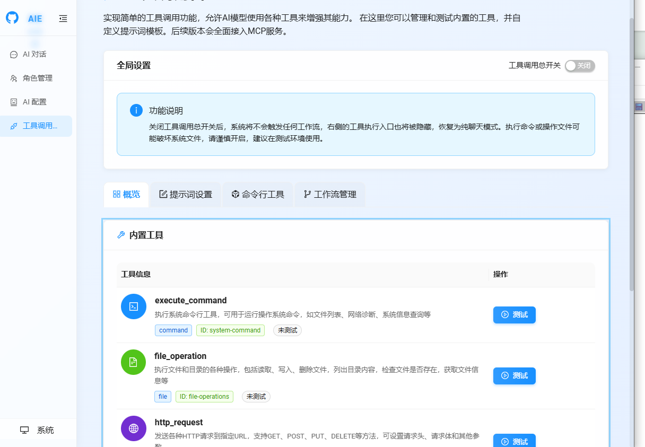Viewport: 645px width, 447px height.
Task: Click the file_operation tool name
Action: point(180,356)
